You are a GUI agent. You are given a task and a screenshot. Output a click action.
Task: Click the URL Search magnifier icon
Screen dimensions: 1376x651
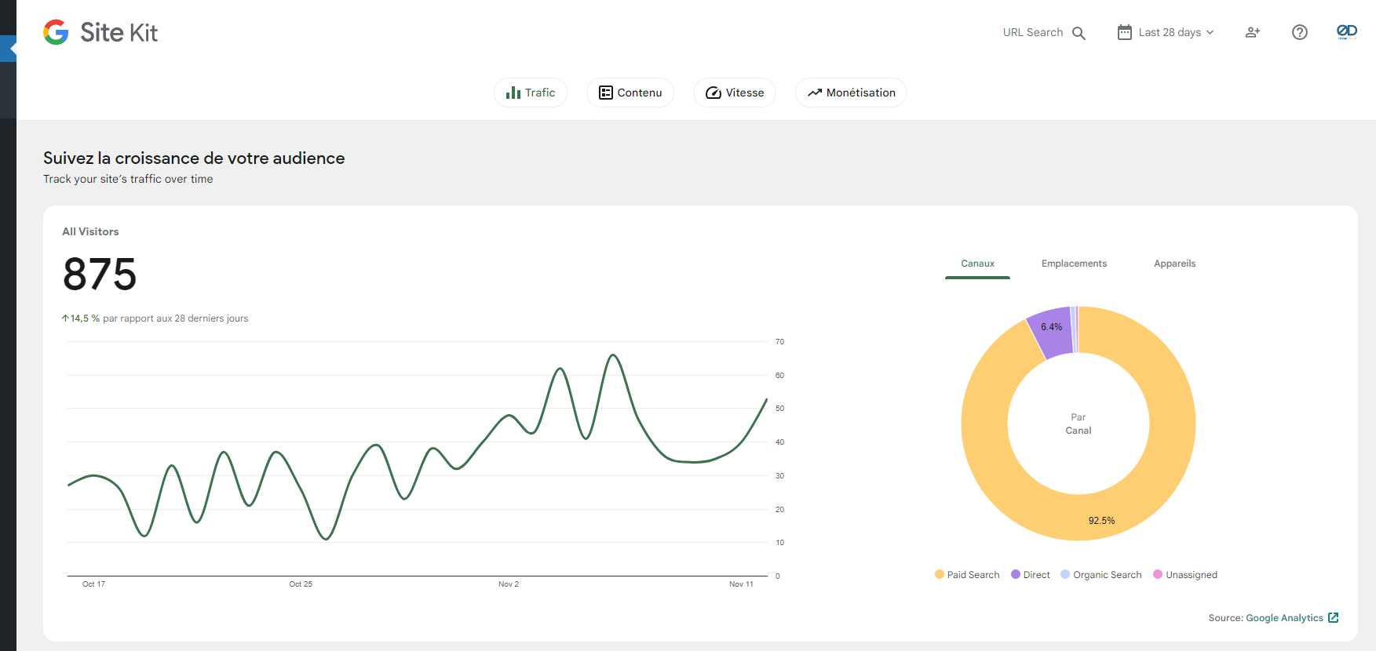point(1079,33)
